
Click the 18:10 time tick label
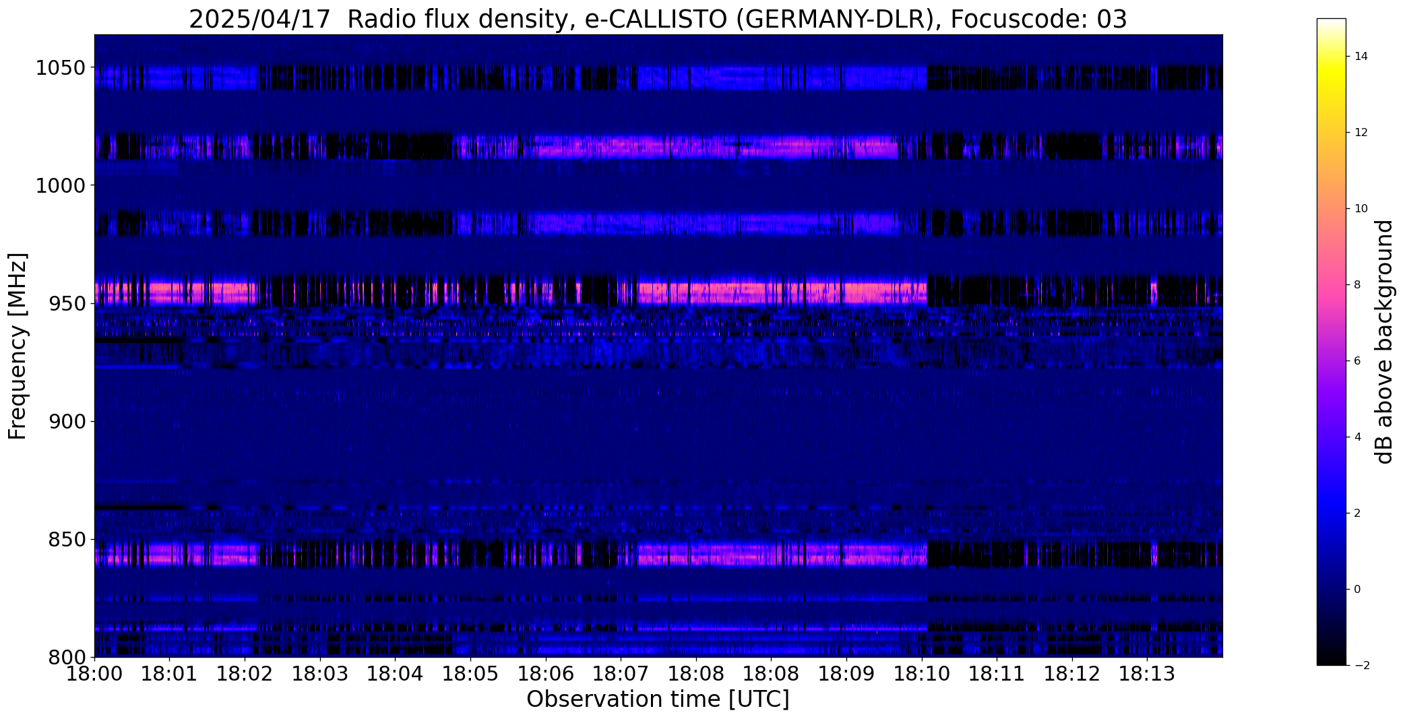click(922, 673)
